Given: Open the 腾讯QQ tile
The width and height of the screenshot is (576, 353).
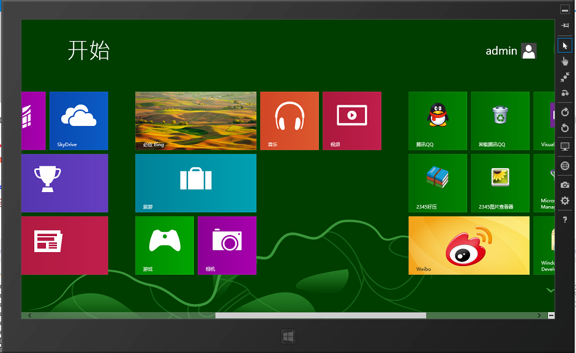Looking at the screenshot, I should [x=437, y=121].
